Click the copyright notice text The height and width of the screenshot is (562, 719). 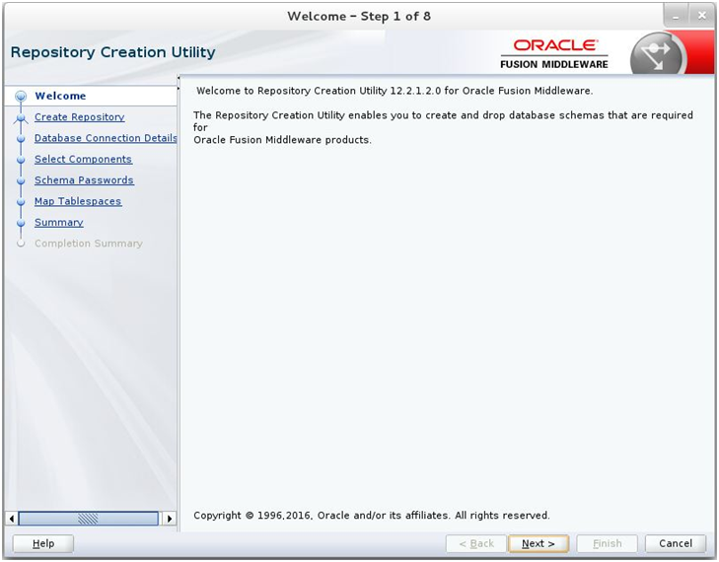click(372, 516)
